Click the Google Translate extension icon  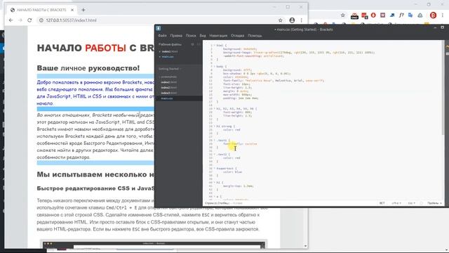coord(410,15)
